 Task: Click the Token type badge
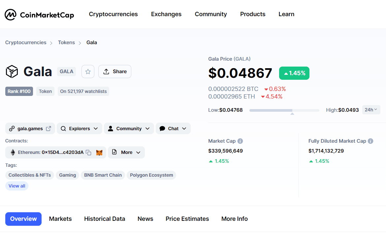tap(45, 91)
